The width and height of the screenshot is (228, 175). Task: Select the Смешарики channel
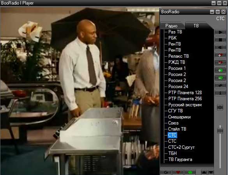pyautogui.click(x=179, y=117)
